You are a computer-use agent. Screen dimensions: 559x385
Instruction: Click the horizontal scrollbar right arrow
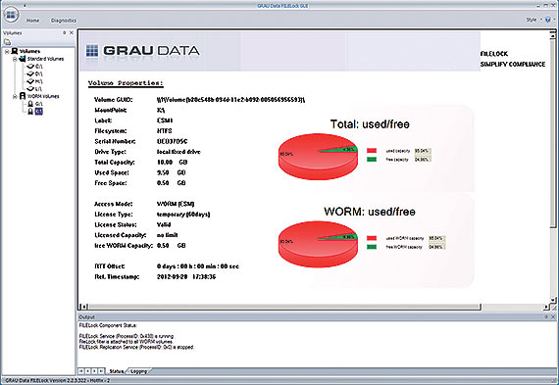click(547, 307)
